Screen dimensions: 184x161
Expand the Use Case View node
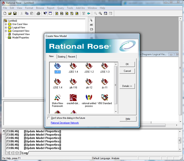tap(6, 24)
